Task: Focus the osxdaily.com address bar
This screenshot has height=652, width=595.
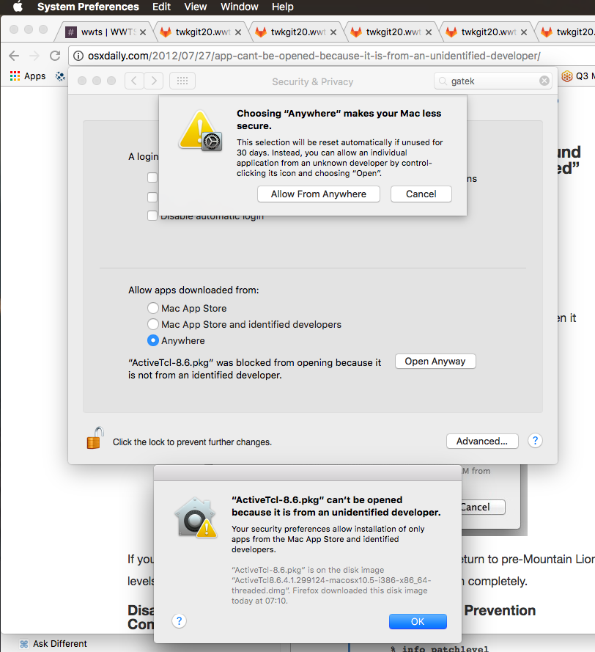Action: (x=333, y=56)
